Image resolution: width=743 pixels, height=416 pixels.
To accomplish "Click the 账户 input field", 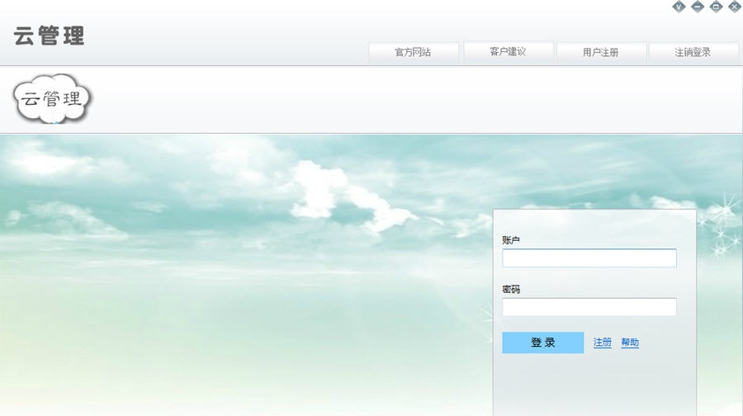I will 589,258.
